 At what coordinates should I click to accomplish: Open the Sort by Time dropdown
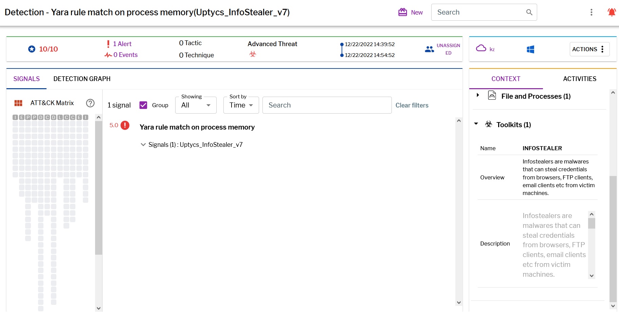(241, 105)
